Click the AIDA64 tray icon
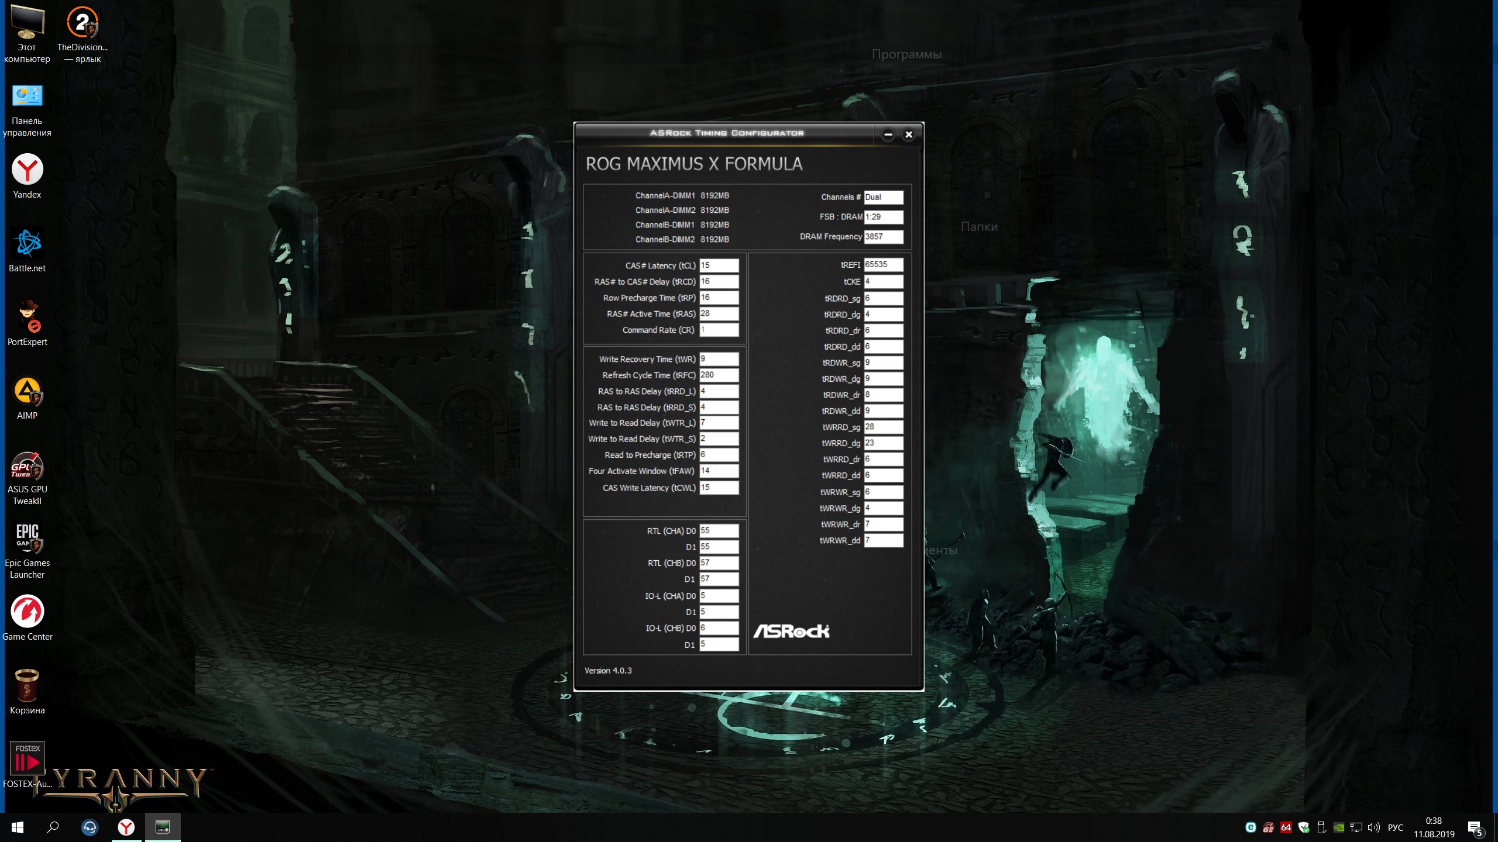The height and width of the screenshot is (842, 1498). 1286,827
